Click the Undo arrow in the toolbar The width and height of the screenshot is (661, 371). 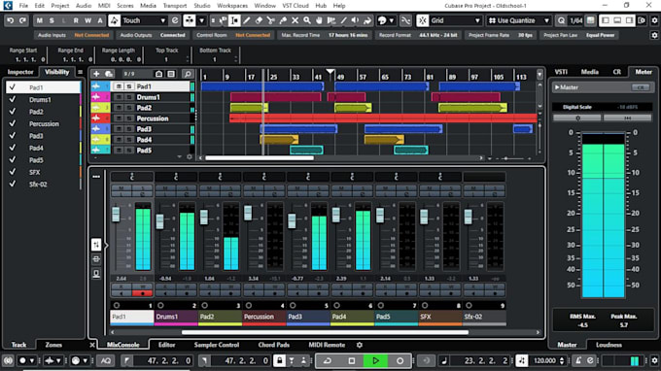[11, 20]
